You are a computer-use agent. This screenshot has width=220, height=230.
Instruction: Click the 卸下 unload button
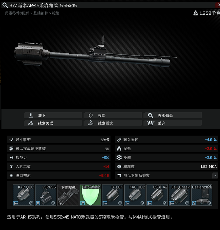(x=53, y=115)
